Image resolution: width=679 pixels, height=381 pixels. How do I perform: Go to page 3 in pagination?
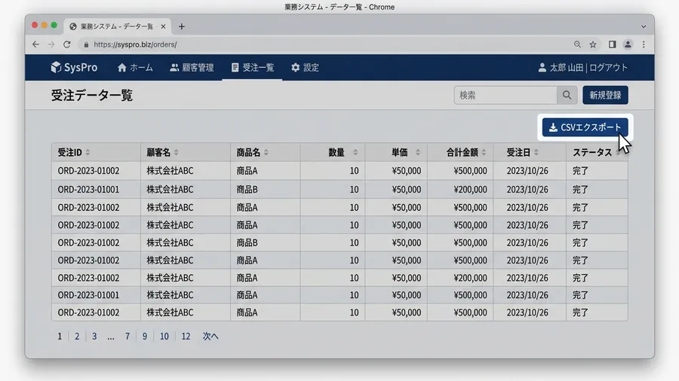tap(94, 336)
